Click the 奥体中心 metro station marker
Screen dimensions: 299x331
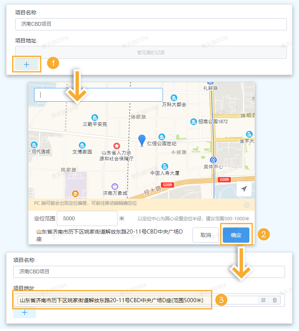pos(213,160)
